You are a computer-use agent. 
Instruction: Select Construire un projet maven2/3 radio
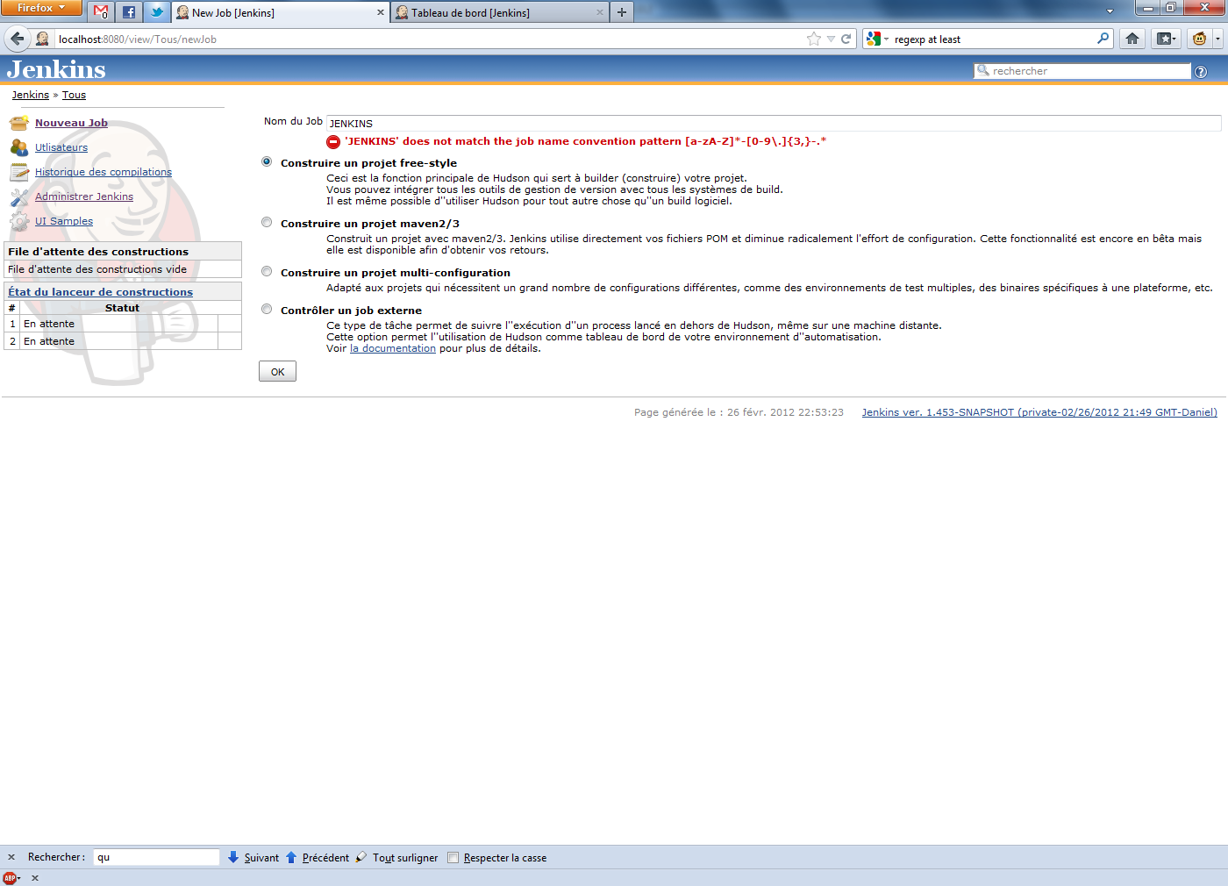tap(267, 223)
